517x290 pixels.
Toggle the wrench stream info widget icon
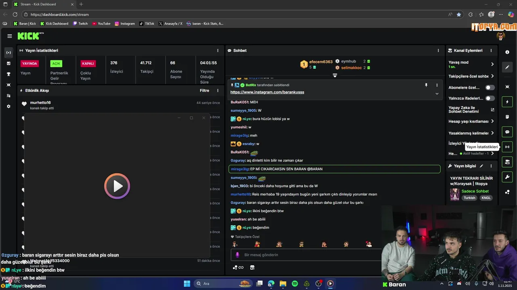[x=507, y=177]
